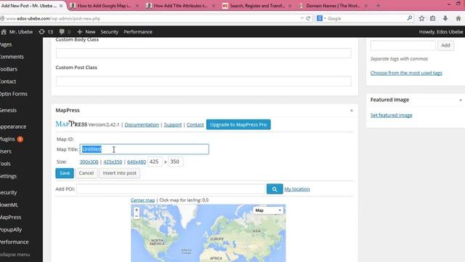Click the map height field showing 350
This screenshot has height=262, width=465.
click(176, 162)
